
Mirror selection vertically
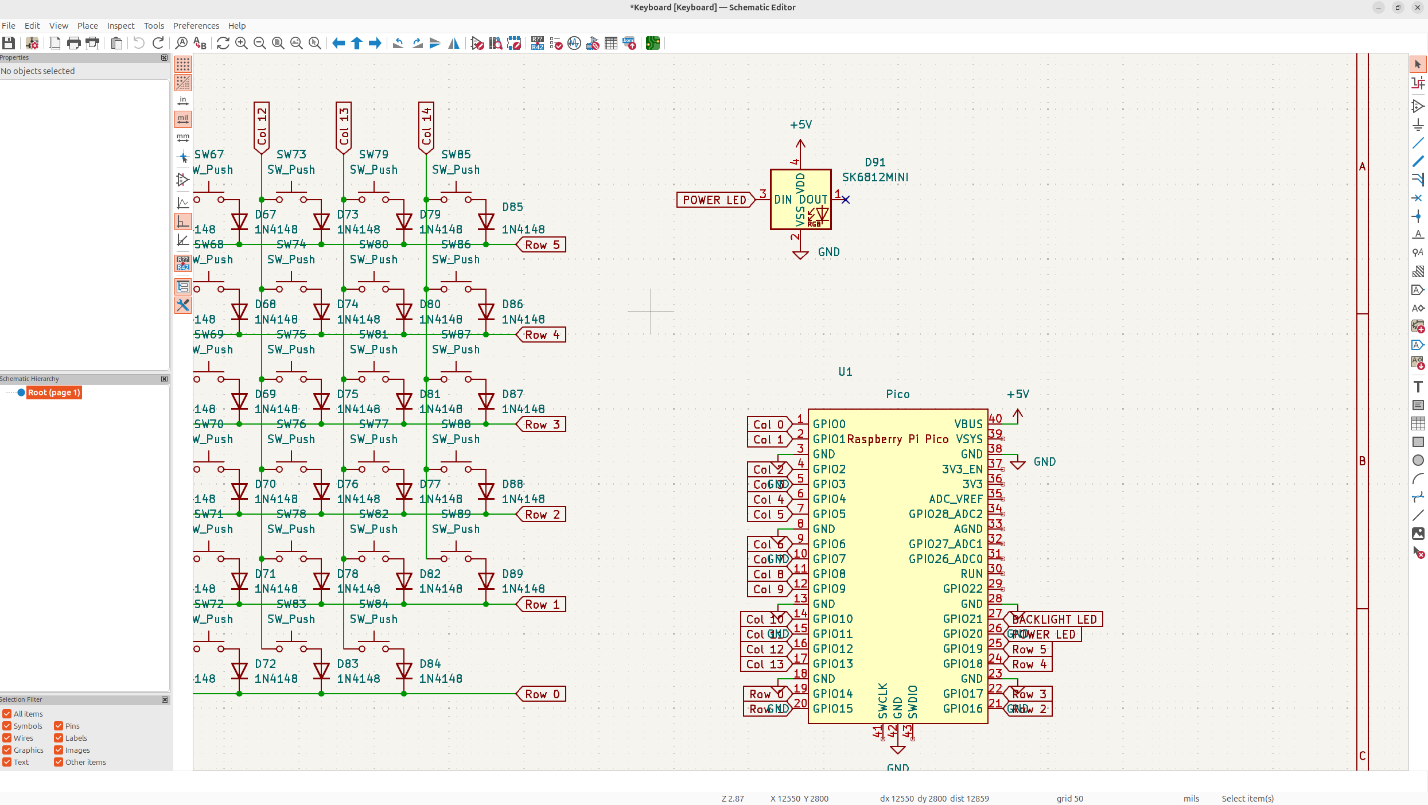[x=435, y=43]
